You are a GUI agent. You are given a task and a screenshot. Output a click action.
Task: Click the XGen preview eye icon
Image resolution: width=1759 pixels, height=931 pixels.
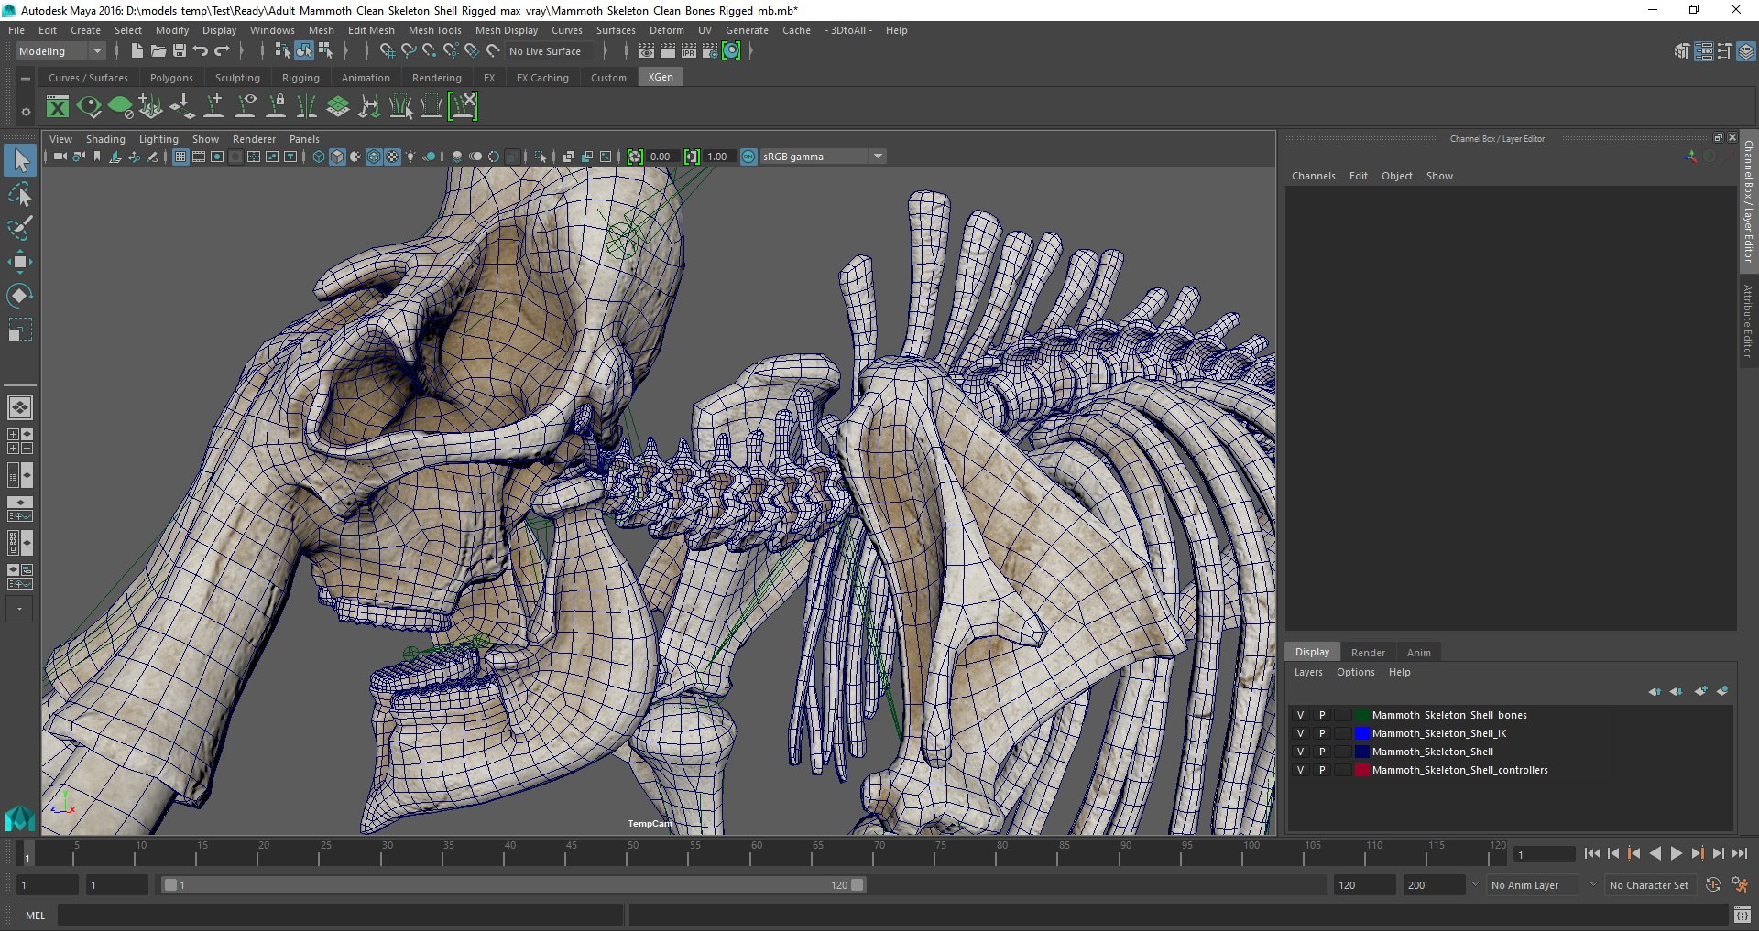89,107
